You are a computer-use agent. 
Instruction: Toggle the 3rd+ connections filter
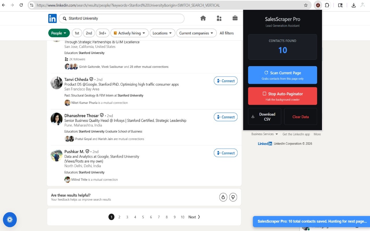103,33
